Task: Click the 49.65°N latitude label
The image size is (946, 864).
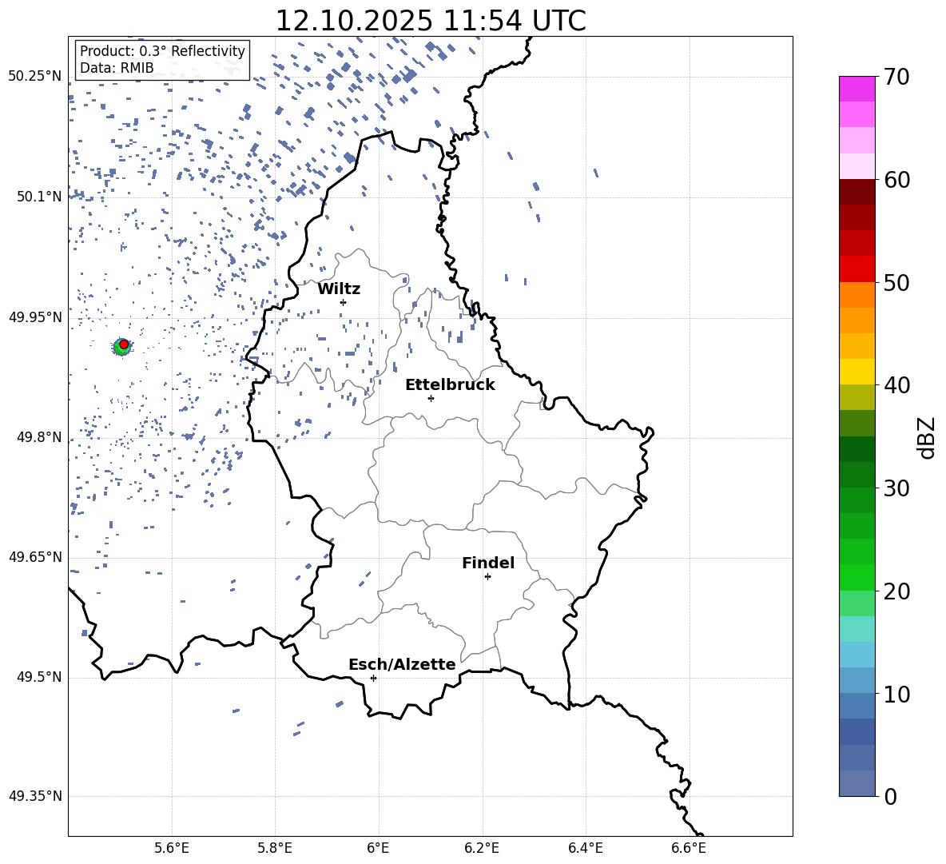Action: pos(35,556)
